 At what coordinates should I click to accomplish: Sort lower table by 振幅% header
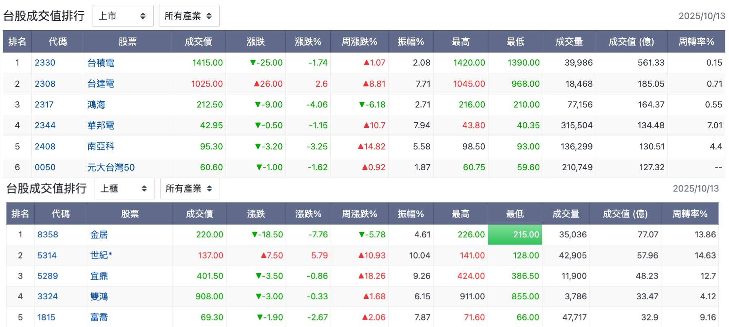click(411, 214)
